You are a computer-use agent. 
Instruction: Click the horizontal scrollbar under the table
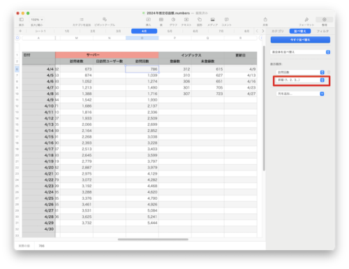coord(153,239)
